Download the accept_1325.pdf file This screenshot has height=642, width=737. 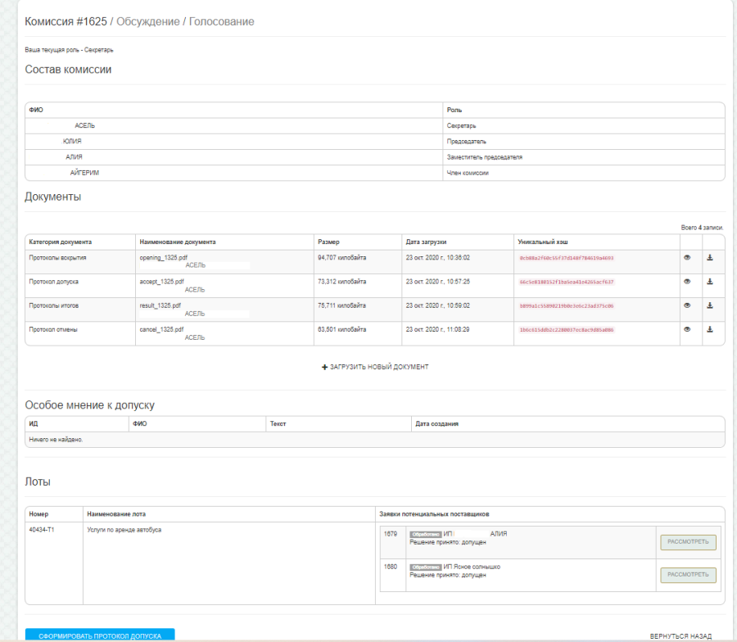(710, 282)
